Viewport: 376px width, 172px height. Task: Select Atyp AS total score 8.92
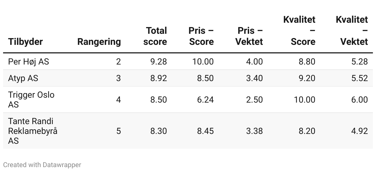click(x=158, y=78)
